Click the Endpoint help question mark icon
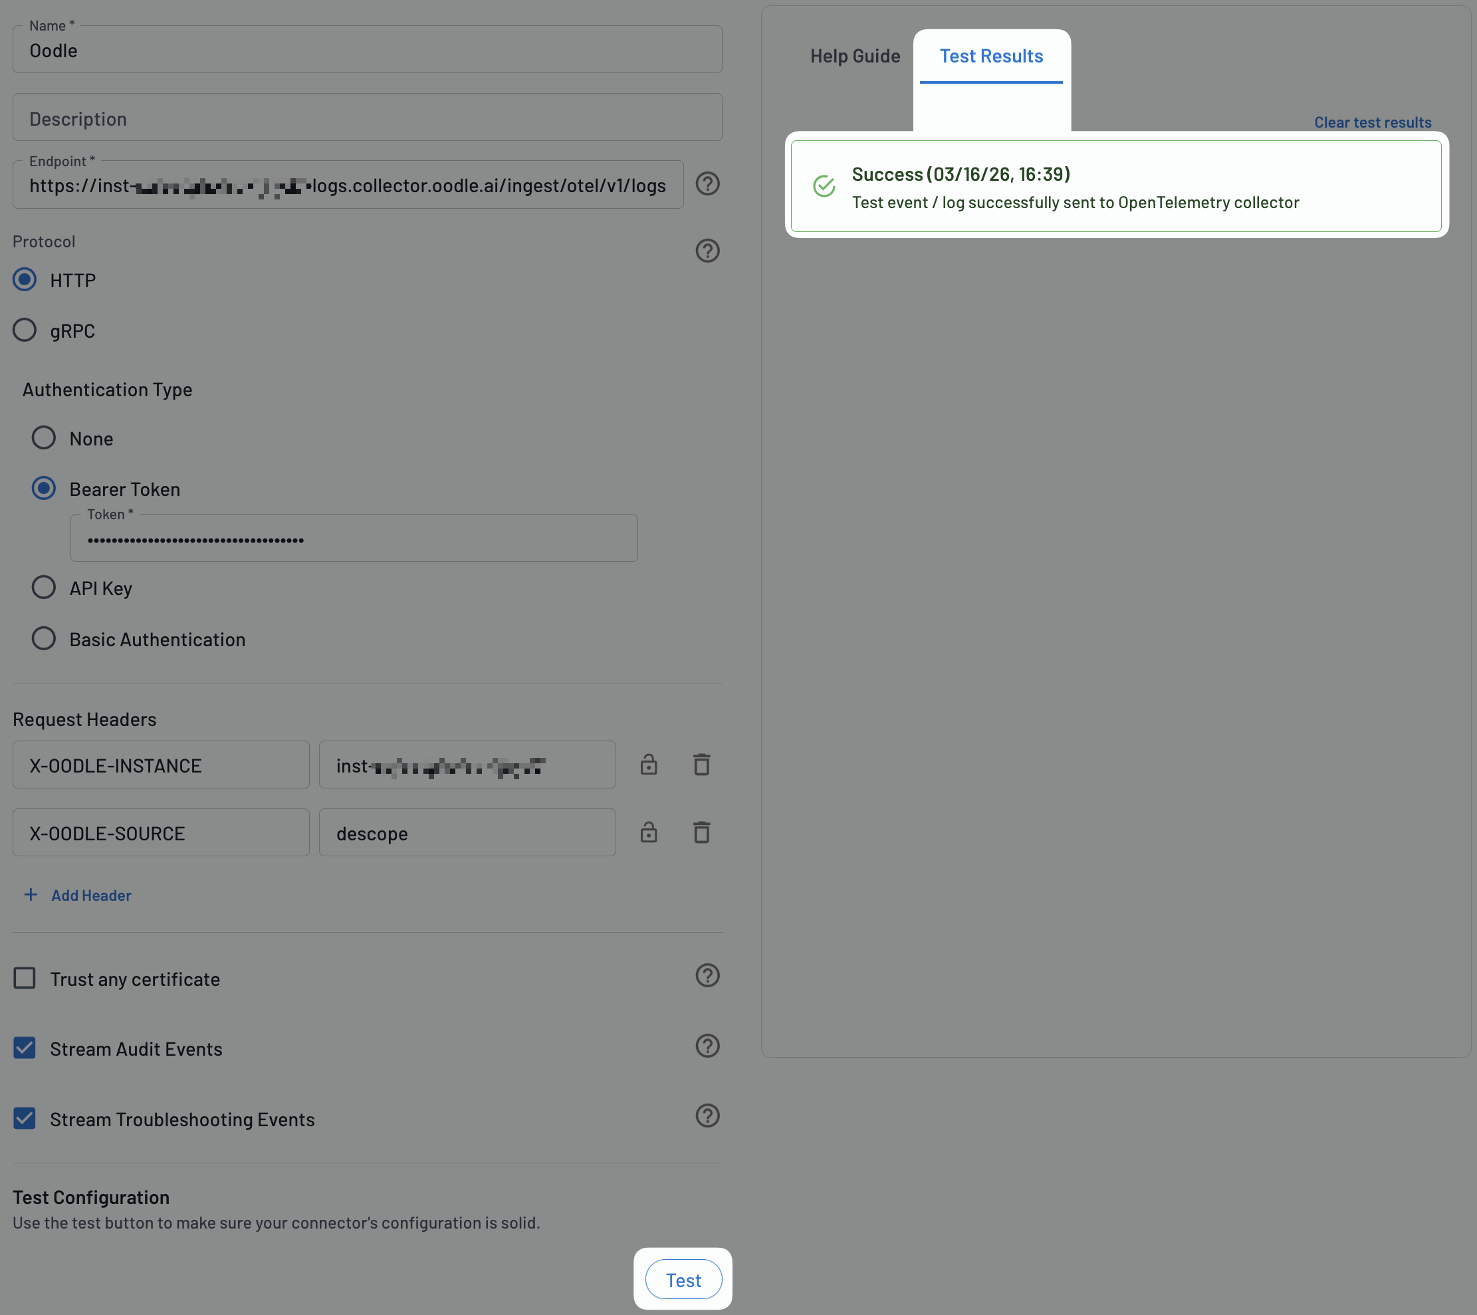The image size is (1477, 1315). (x=707, y=184)
